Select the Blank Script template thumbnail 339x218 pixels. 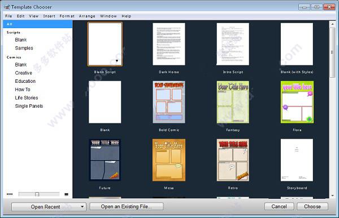105,44
